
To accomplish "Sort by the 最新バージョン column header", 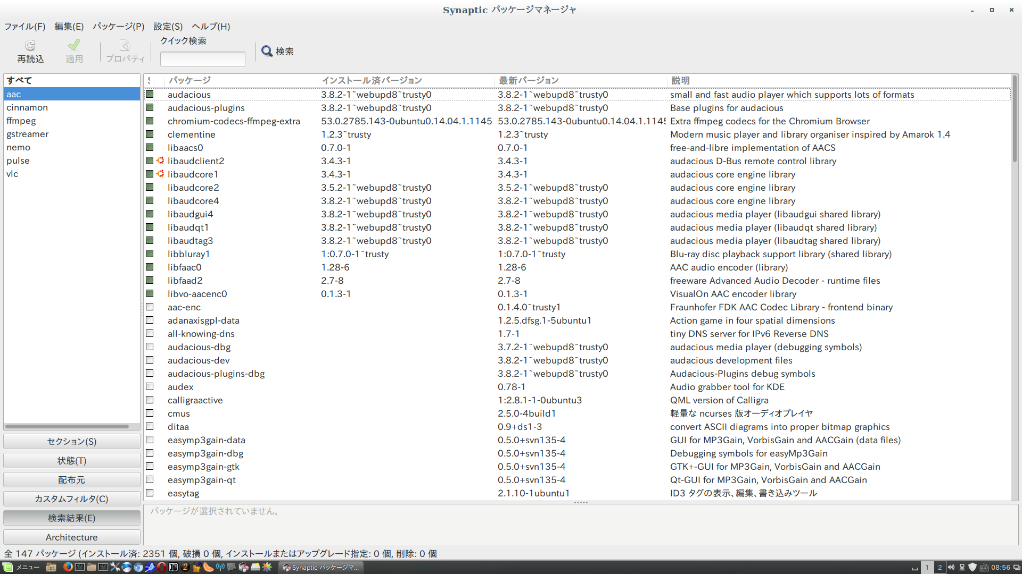I will 581,80.
